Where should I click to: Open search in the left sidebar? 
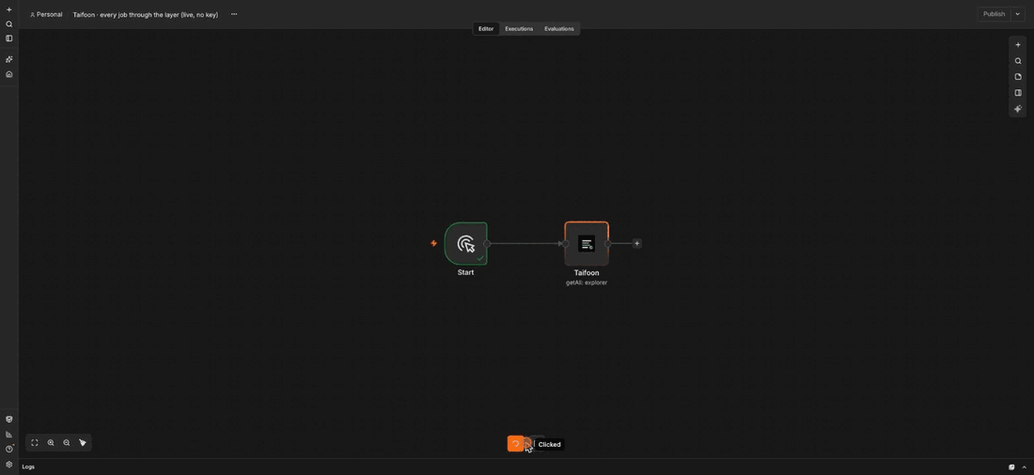tap(9, 24)
